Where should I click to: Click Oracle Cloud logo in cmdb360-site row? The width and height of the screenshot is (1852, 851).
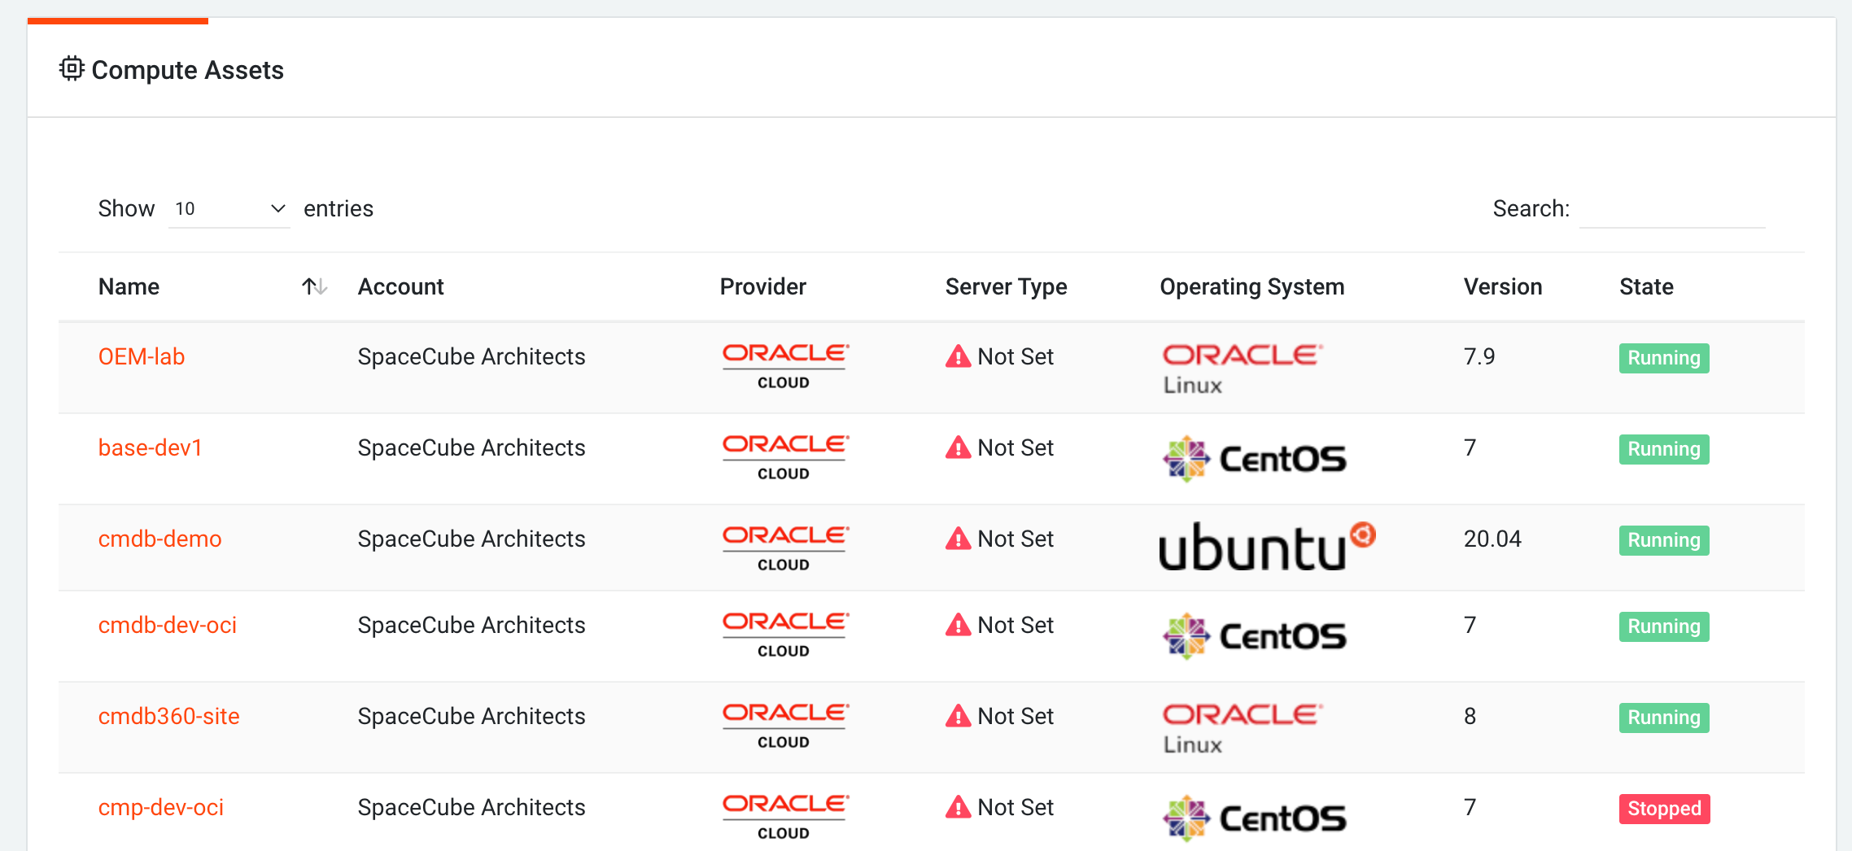pos(785,727)
